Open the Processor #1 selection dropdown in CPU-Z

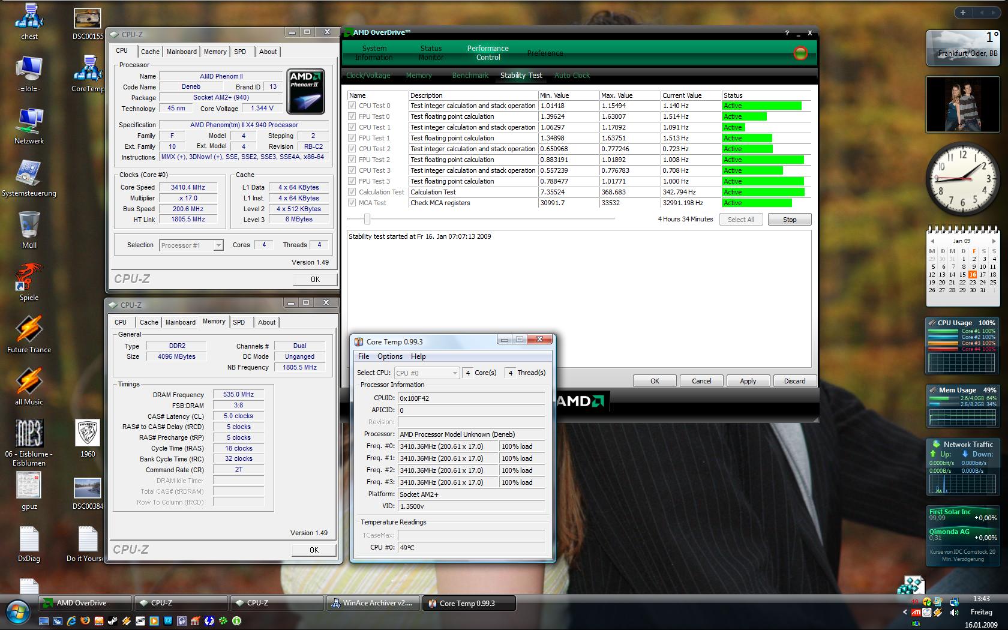point(191,245)
